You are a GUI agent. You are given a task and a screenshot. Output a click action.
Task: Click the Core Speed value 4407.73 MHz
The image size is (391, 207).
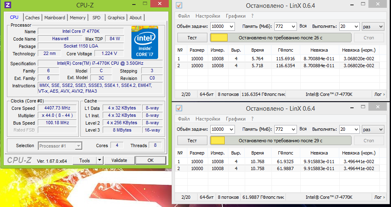coord(57,108)
